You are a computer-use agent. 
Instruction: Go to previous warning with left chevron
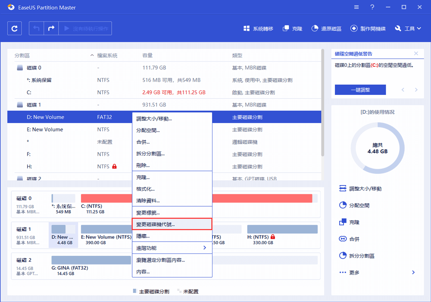[x=403, y=90]
